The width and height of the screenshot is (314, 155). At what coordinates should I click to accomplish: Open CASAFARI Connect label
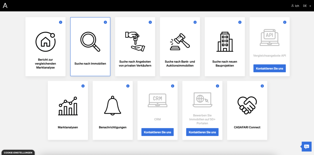(247, 127)
